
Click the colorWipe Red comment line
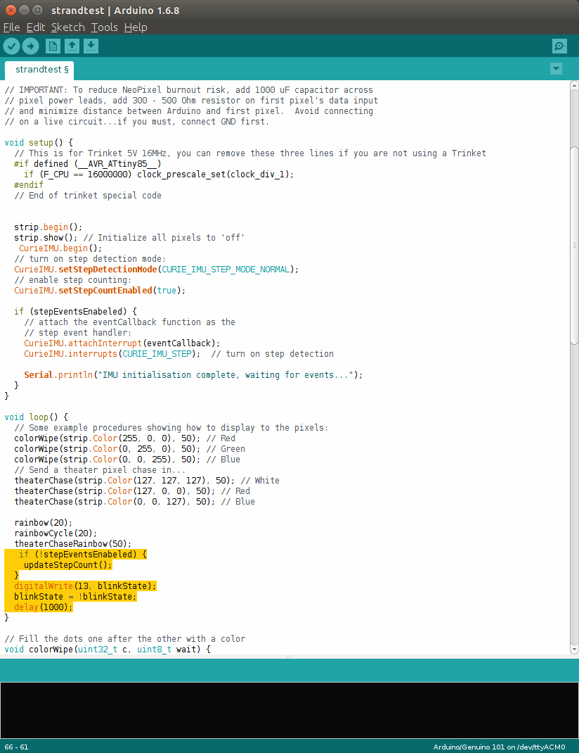click(x=124, y=438)
